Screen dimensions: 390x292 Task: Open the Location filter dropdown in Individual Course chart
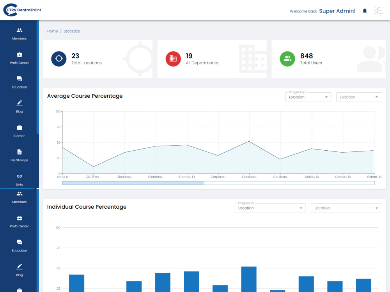pyautogui.click(x=346, y=208)
